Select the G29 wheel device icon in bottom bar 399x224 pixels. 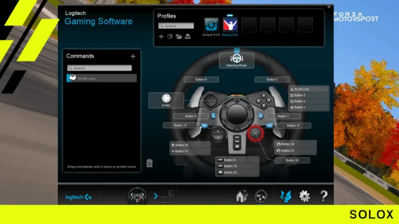click(137, 196)
